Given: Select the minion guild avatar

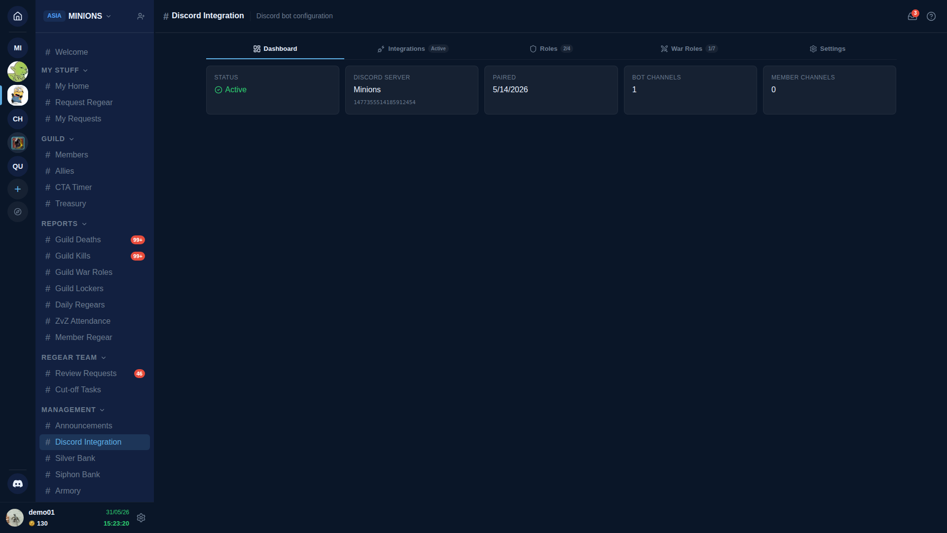Looking at the screenshot, I should coord(18,95).
